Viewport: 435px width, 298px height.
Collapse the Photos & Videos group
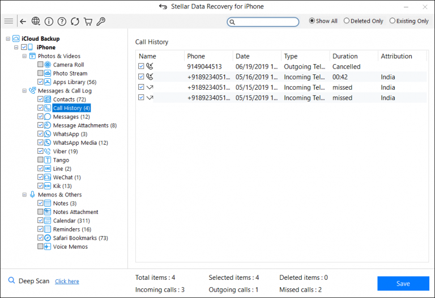point(24,56)
